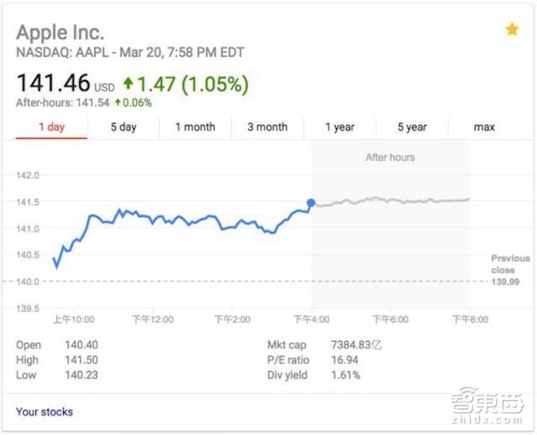Screen dimensions: 537x435
Task: Select the 1 day tab
Action: click(x=51, y=127)
